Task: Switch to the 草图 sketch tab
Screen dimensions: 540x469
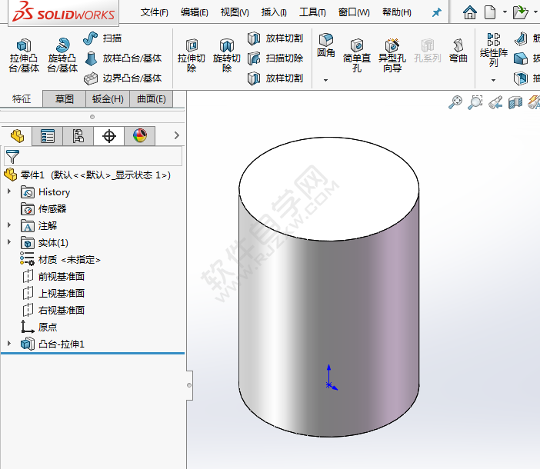Action: 65,99
